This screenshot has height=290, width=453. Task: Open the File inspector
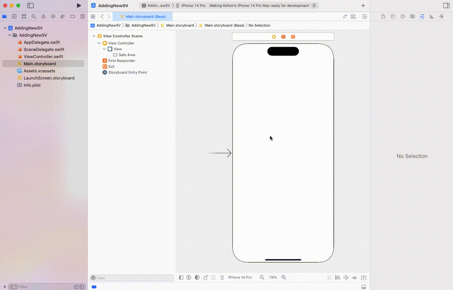coord(383,16)
